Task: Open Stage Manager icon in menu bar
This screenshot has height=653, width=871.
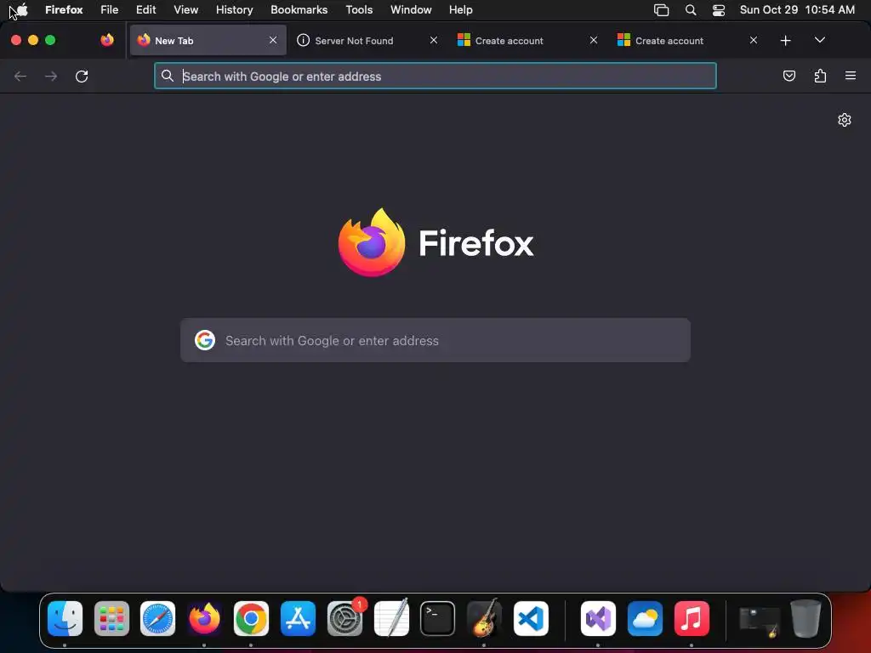Action: 661,10
